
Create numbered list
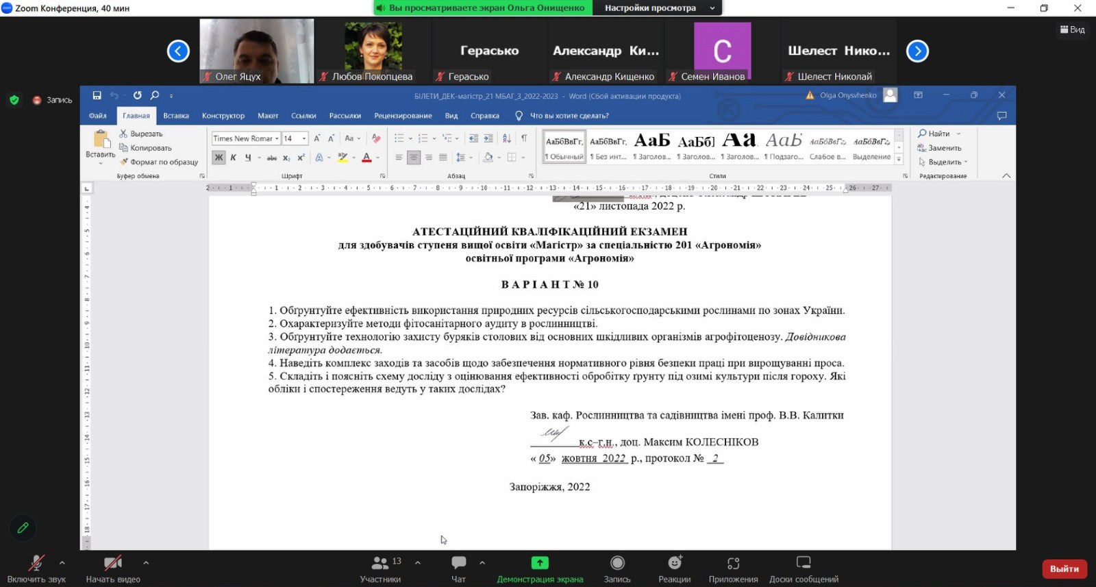click(423, 138)
